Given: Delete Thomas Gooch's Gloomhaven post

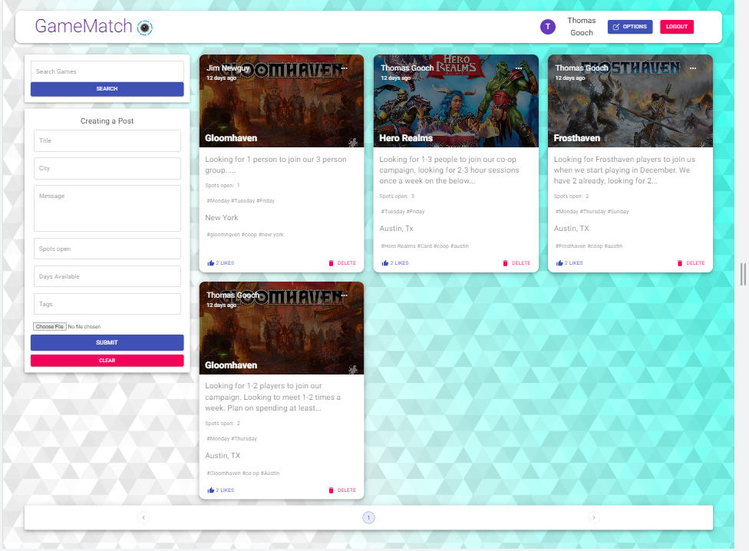Looking at the screenshot, I should 342,490.
